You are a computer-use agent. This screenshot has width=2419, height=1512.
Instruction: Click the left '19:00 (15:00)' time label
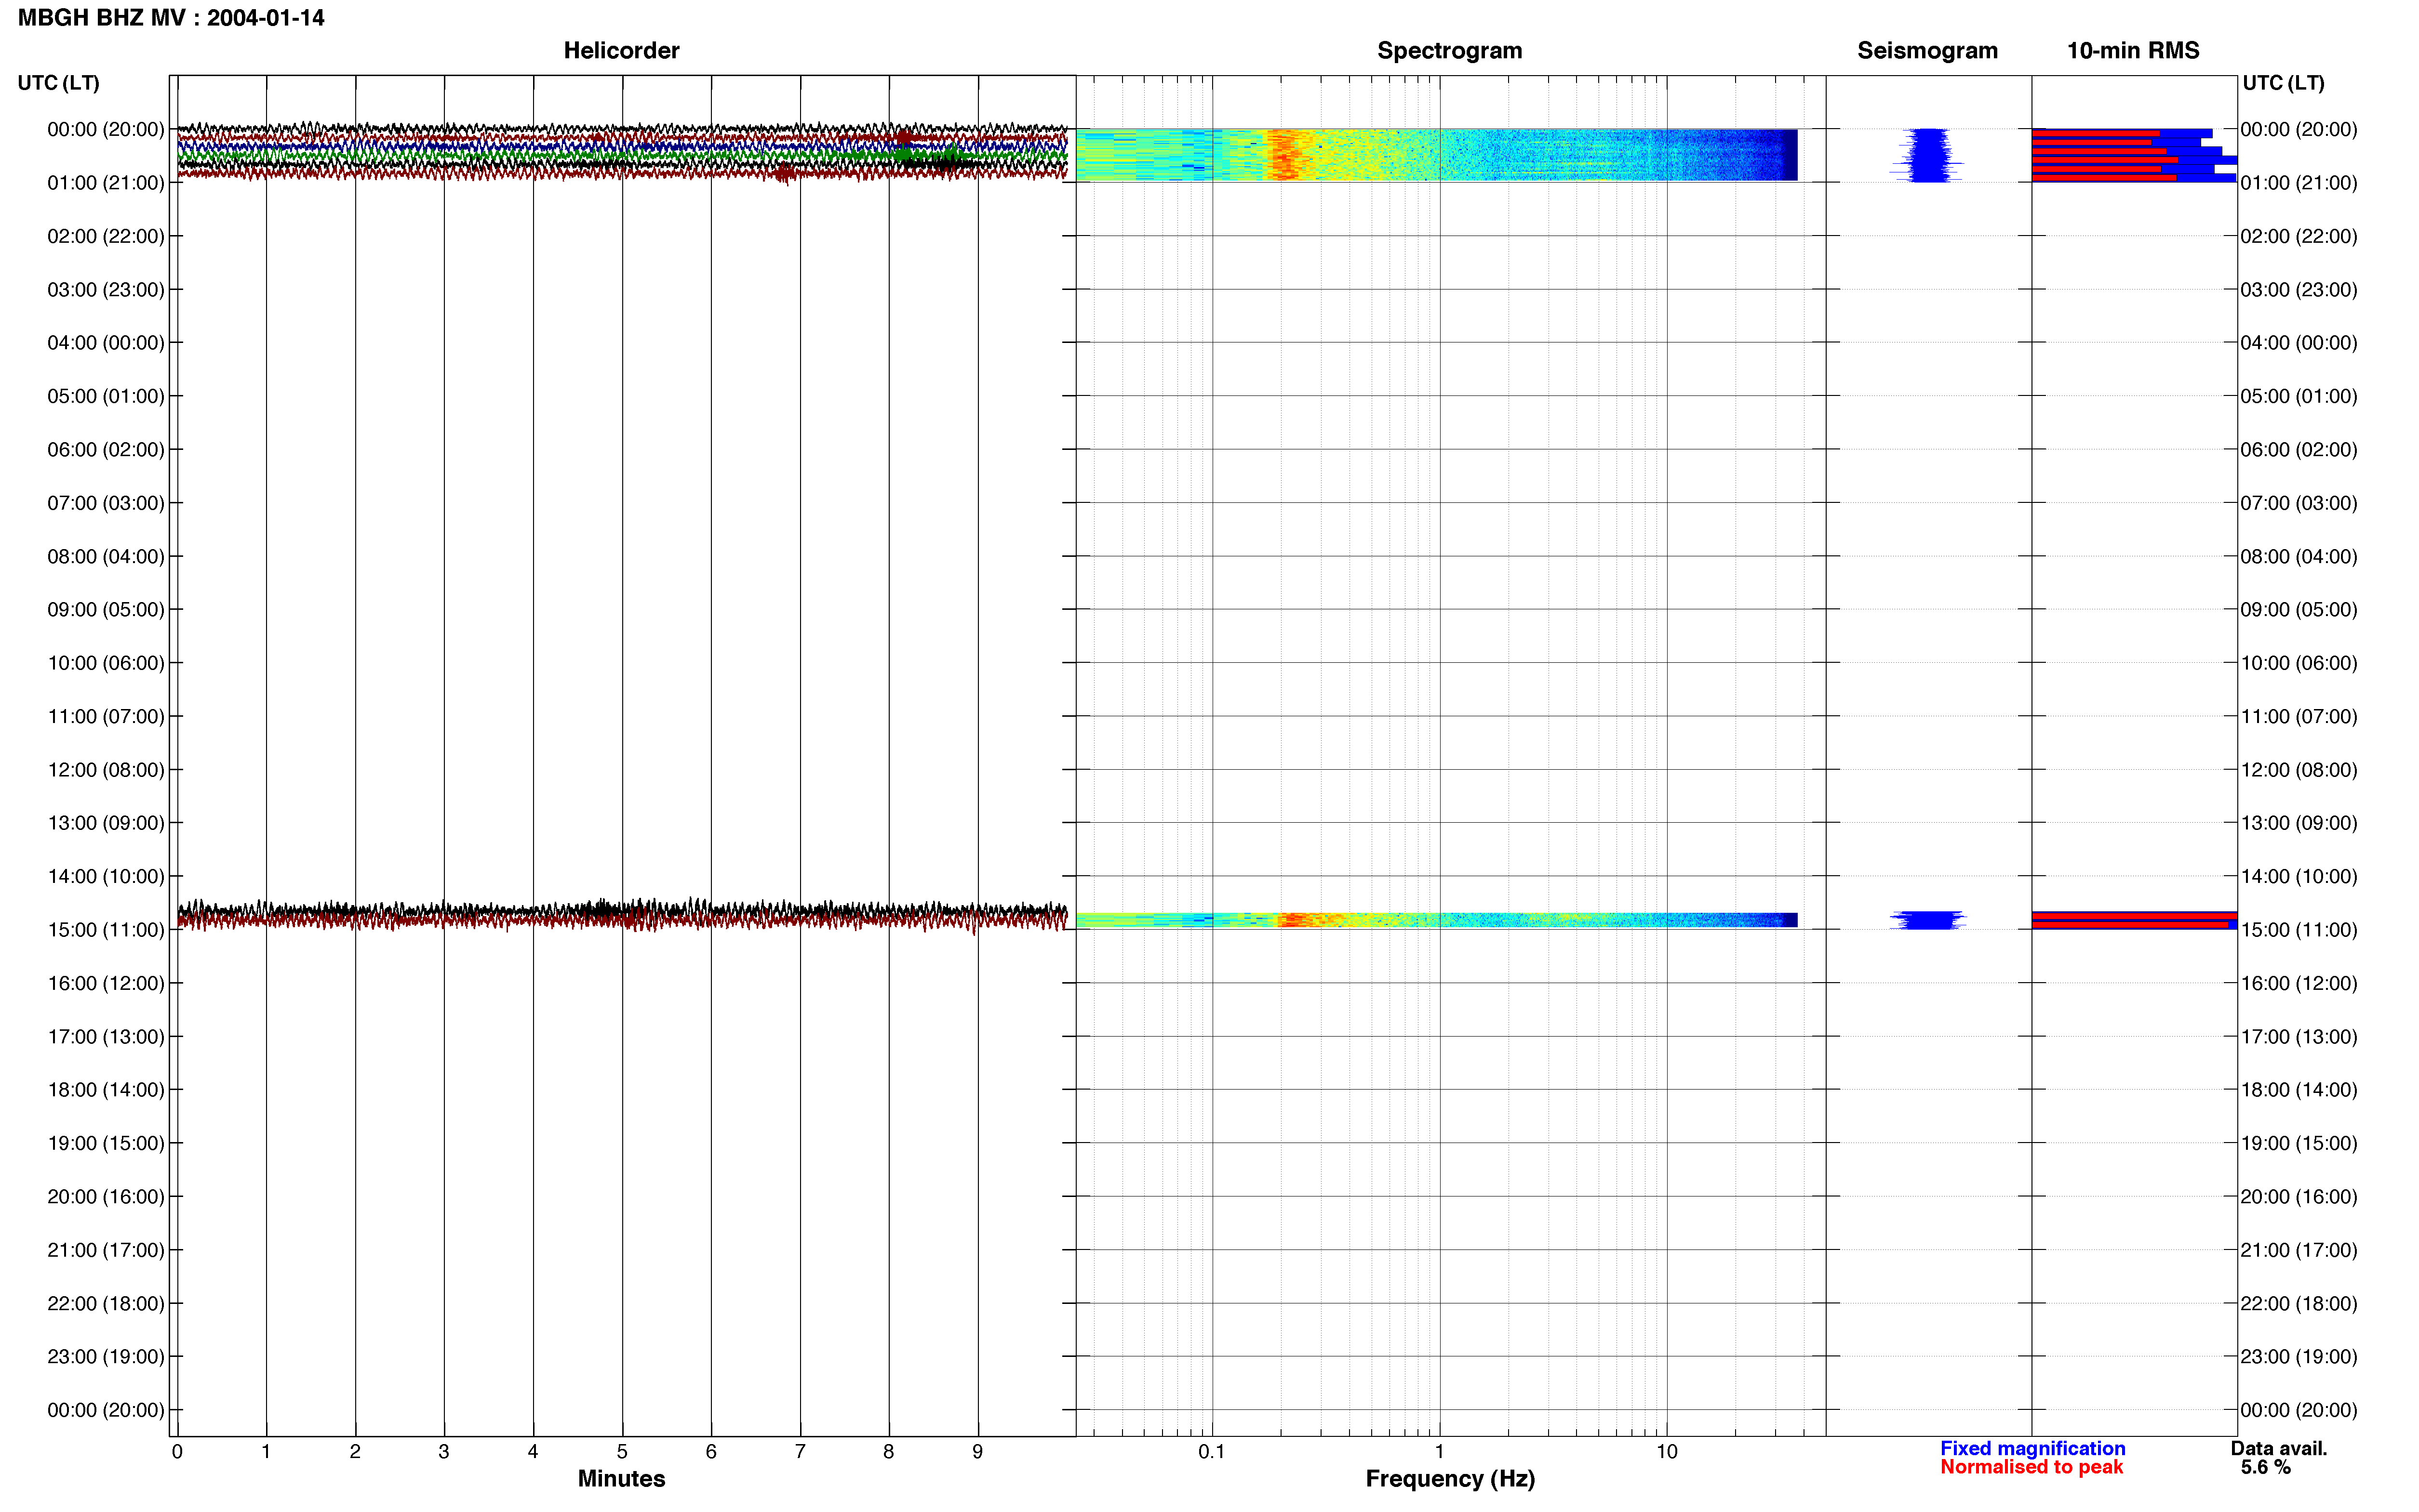click(105, 1143)
